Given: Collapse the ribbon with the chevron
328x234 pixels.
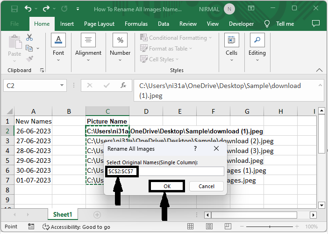Looking at the screenshot, I should point(319,70).
